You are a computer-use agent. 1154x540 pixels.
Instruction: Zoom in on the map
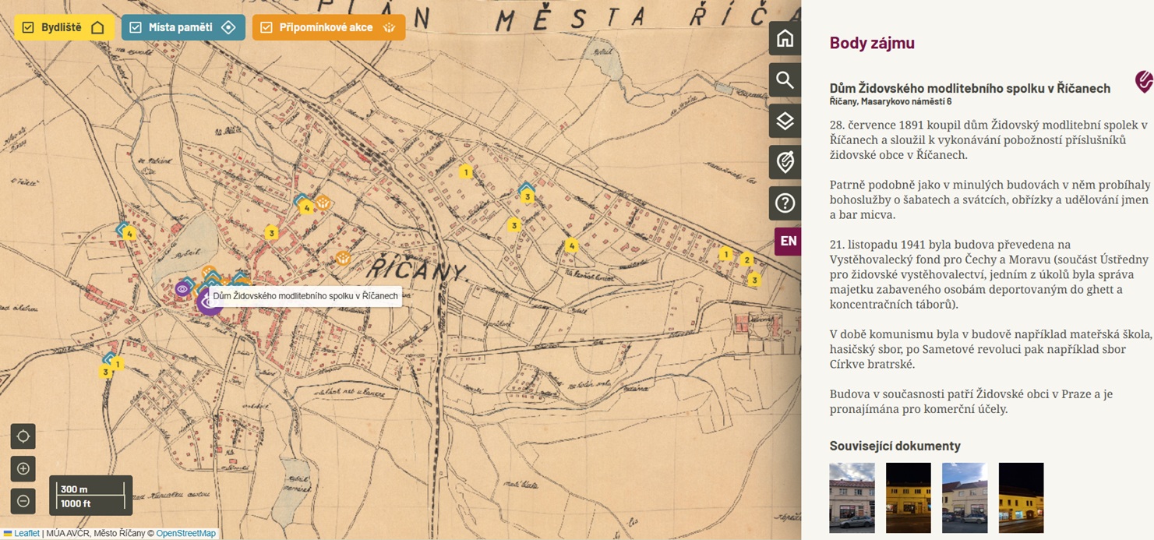(x=23, y=468)
